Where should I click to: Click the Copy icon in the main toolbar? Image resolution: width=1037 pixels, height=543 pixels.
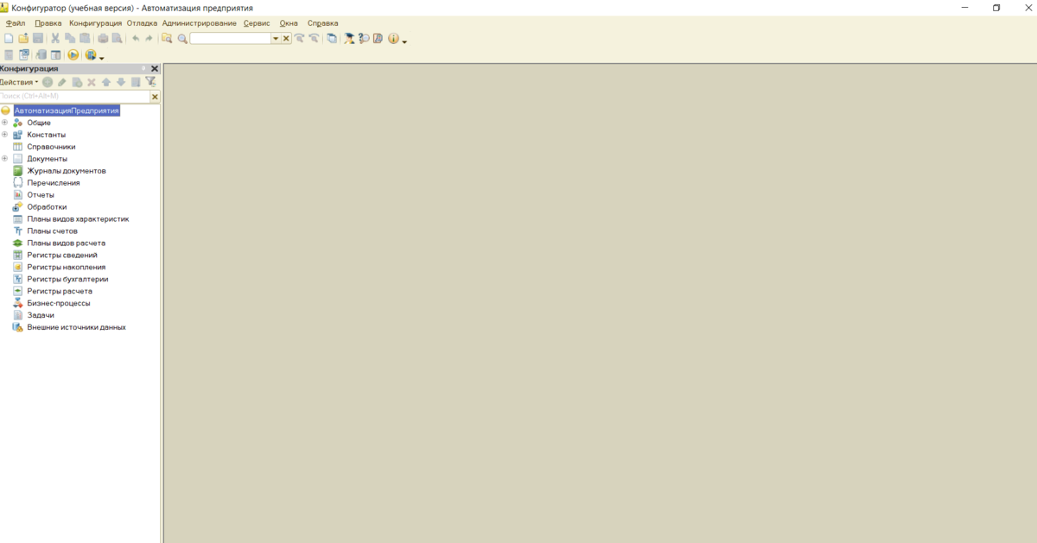coord(70,38)
